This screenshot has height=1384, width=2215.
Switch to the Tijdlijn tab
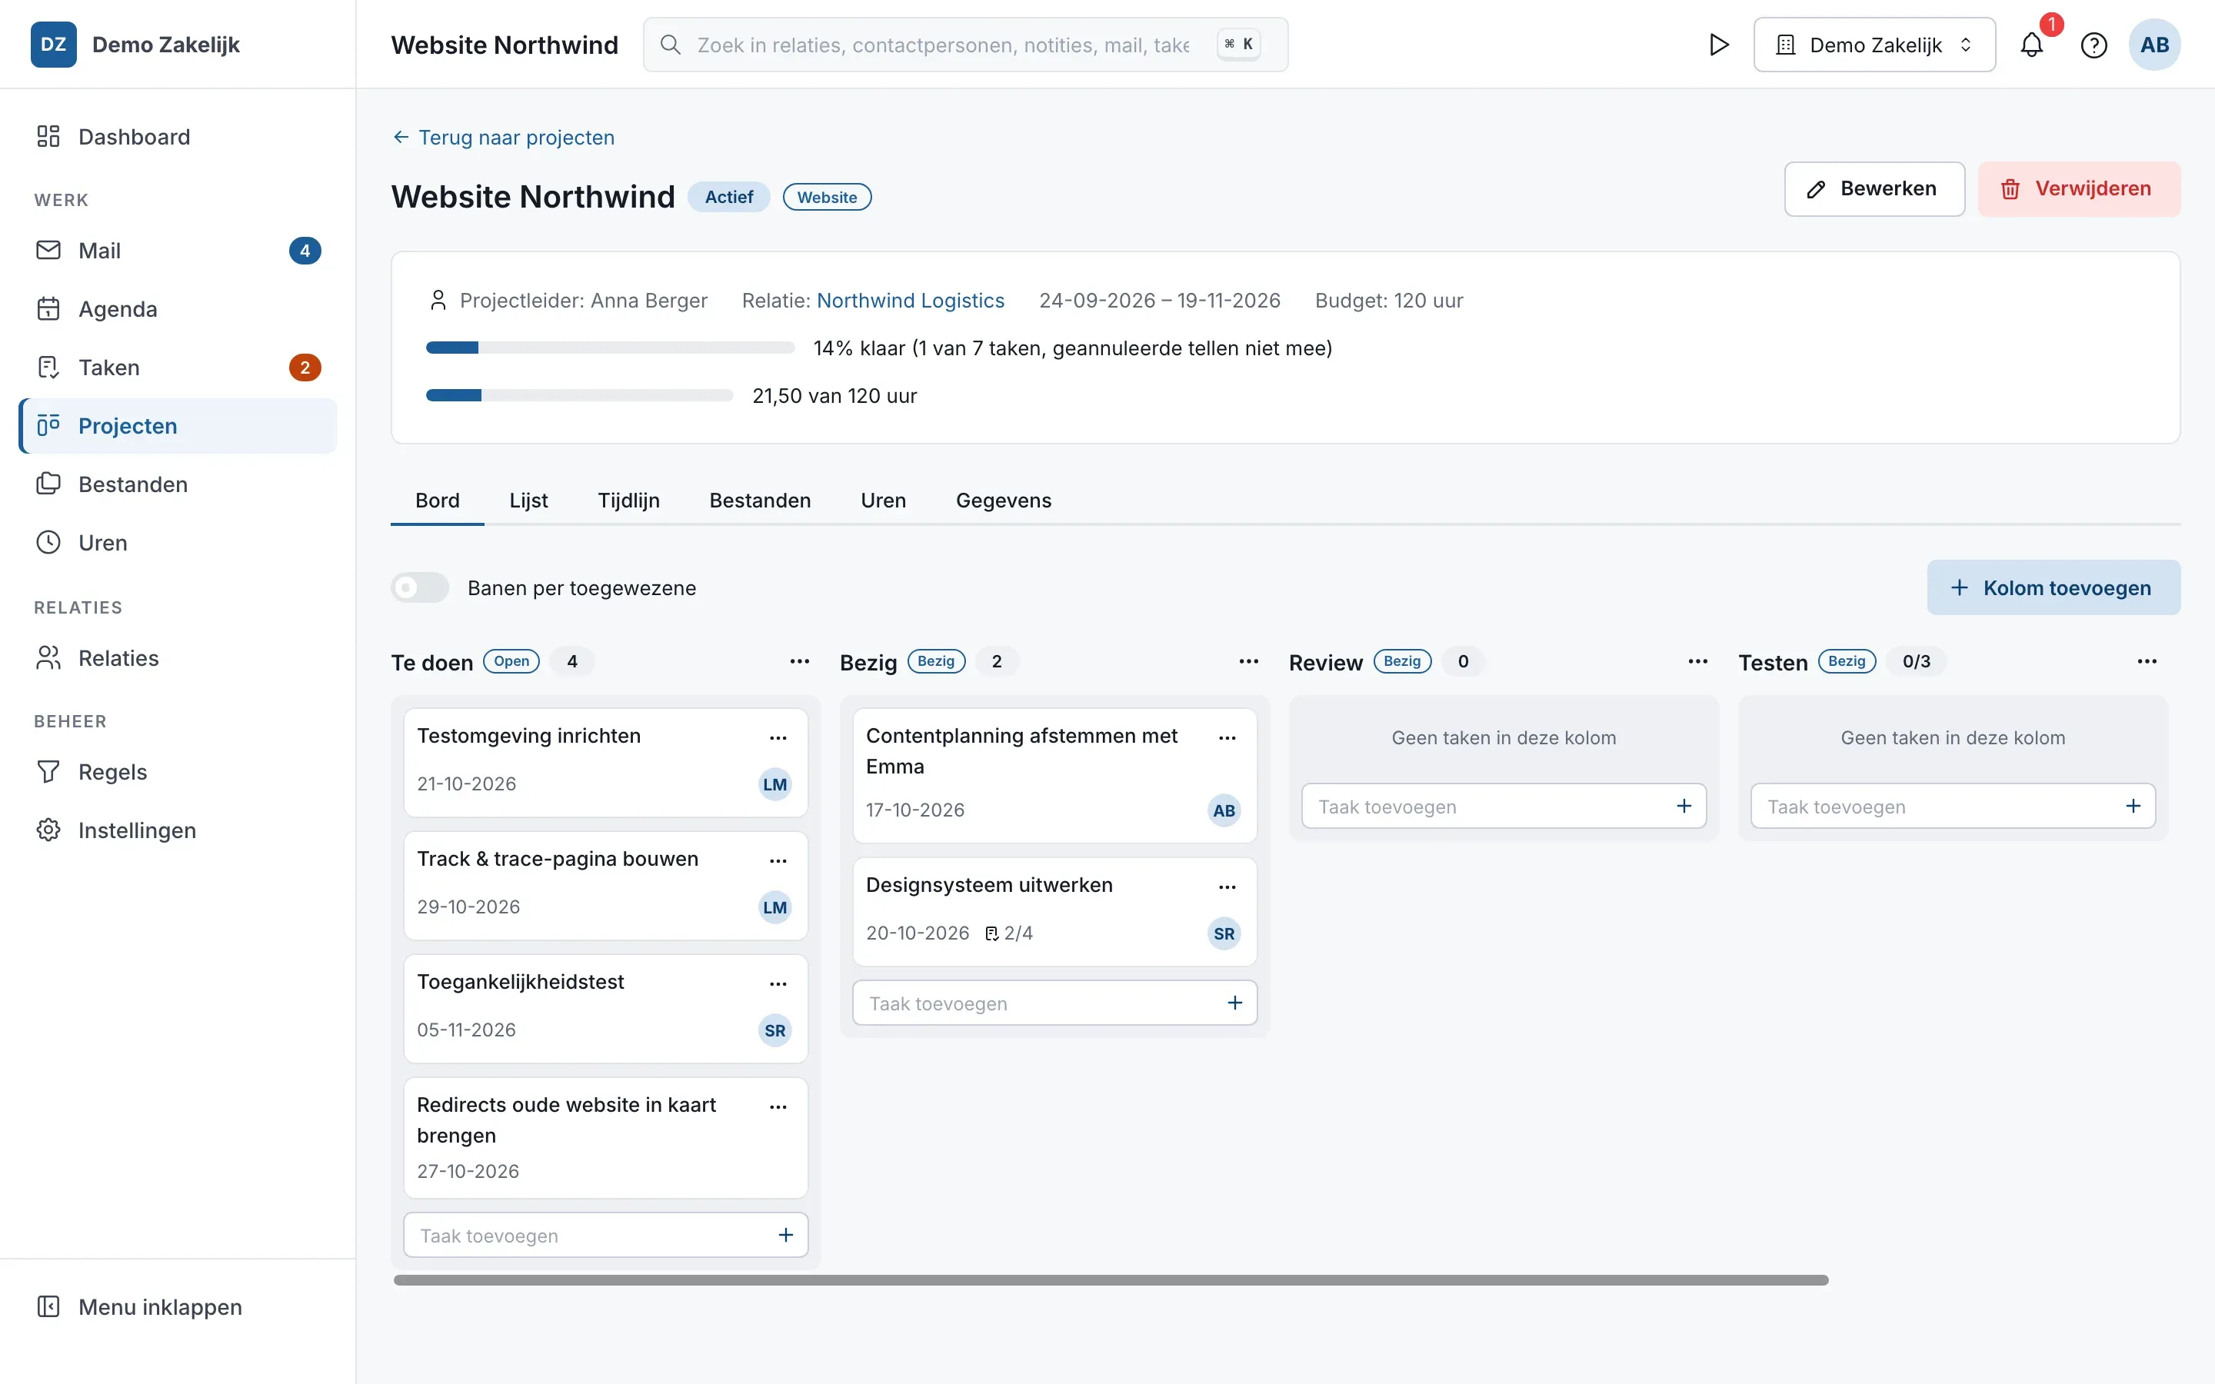tap(629, 501)
